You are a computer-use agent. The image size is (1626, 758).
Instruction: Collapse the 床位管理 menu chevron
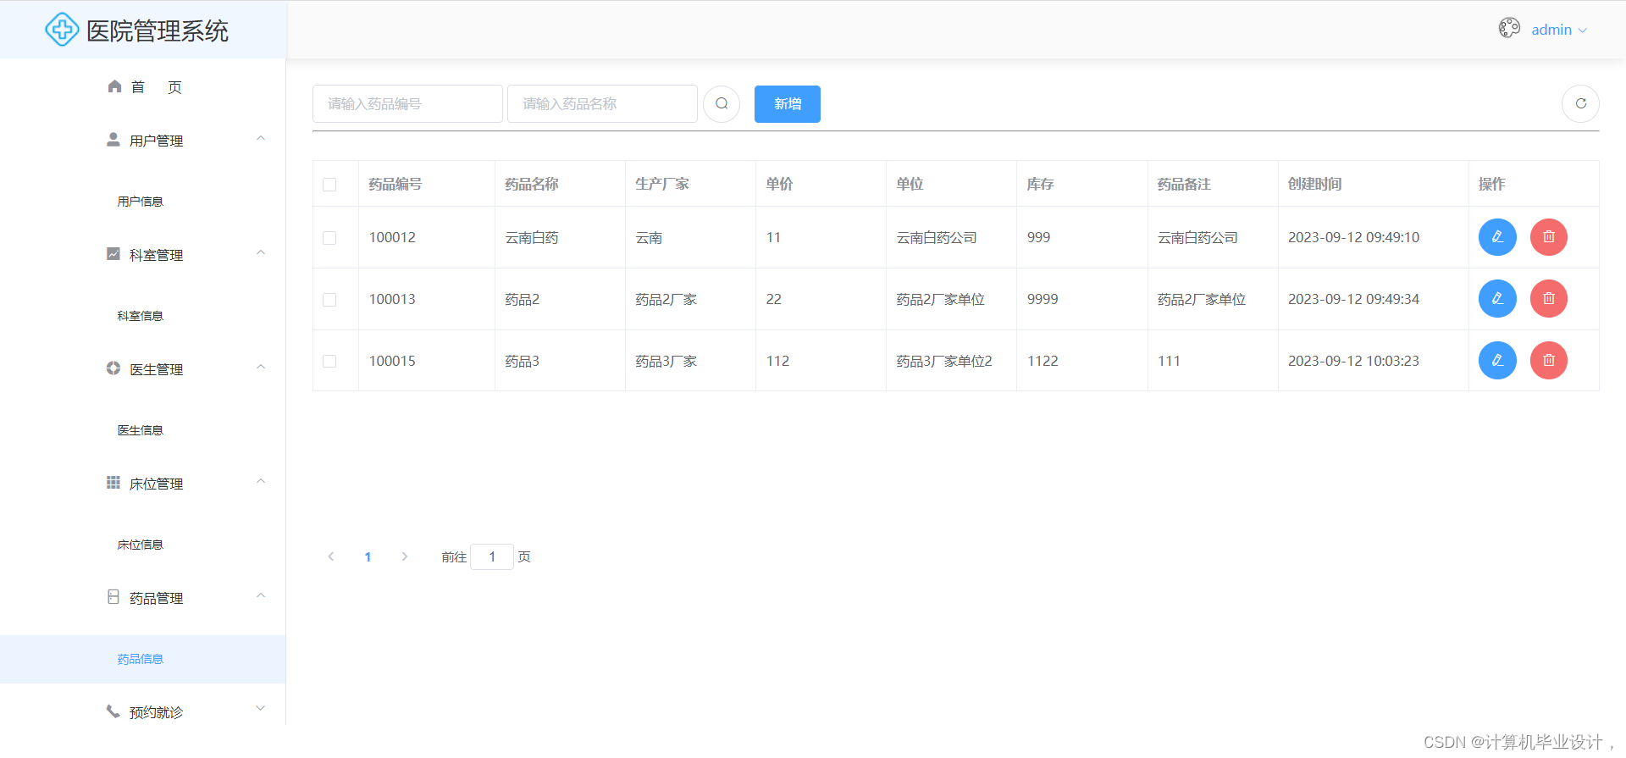click(261, 481)
